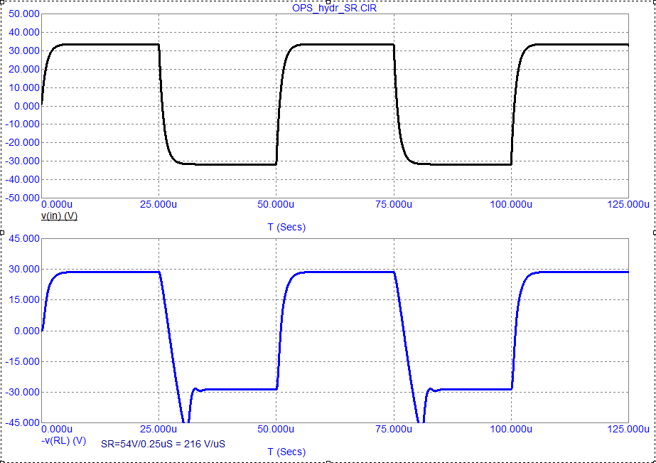This screenshot has height=463, width=656.
Task: Click the 50.000 top value on upper Y axis
Action: tap(24, 14)
